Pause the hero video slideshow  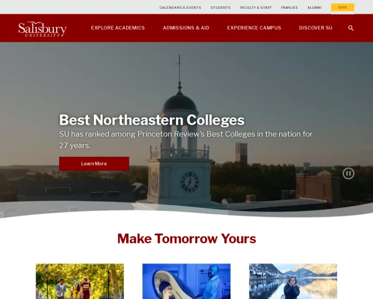click(348, 173)
